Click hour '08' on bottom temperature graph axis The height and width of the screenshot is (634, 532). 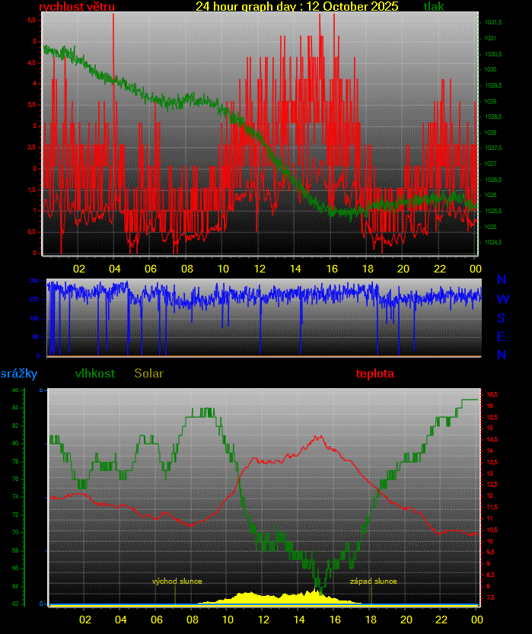point(192,619)
